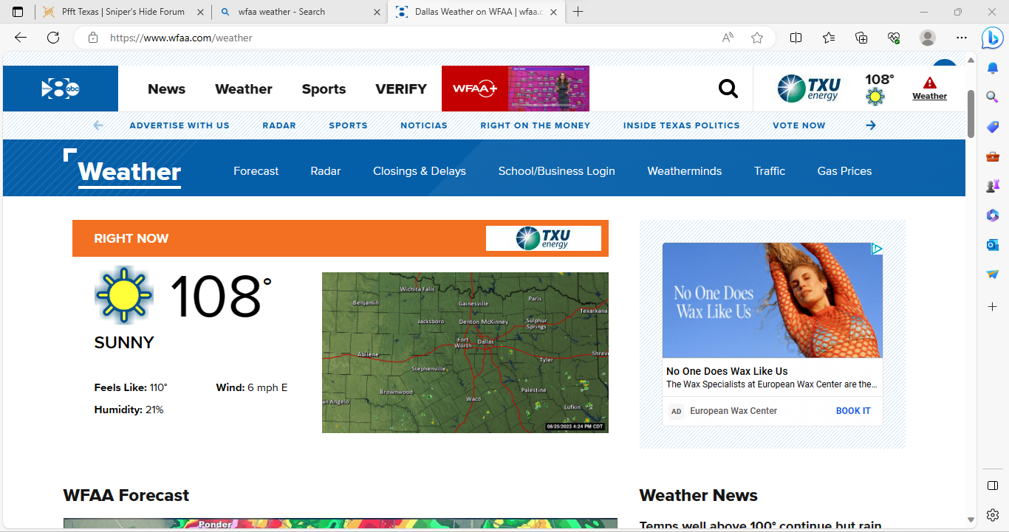Image resolution: width=1009 pixels, height=532 pixels.
Task: Open Read aloud icon in address bar
Action: point(728,38)
